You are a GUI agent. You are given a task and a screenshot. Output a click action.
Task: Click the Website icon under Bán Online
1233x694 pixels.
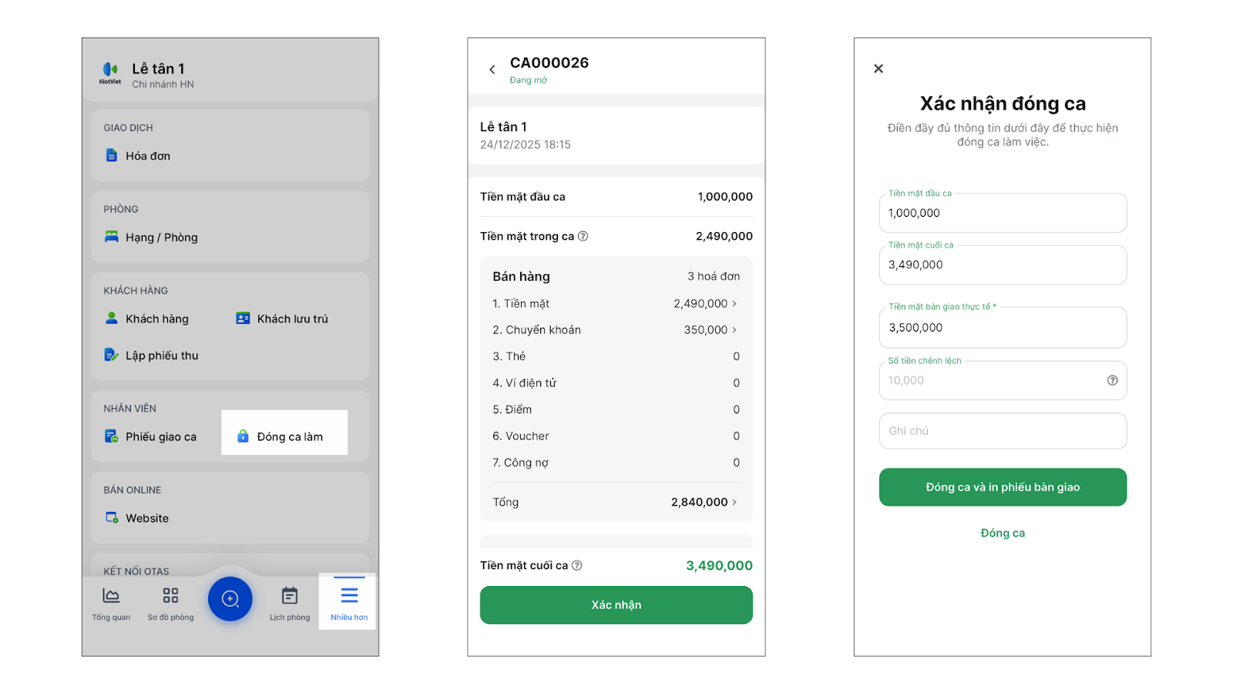click(x=112, y=517)
